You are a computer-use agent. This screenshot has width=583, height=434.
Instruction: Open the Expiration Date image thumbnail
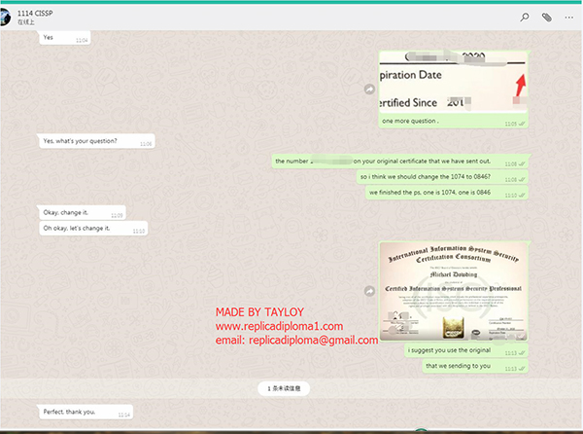coord(453,82)
